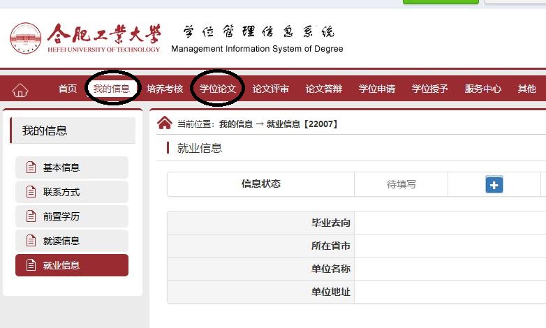Click the document icon beside 基本信息
The image size is (546, 328).
pos(30,167)
